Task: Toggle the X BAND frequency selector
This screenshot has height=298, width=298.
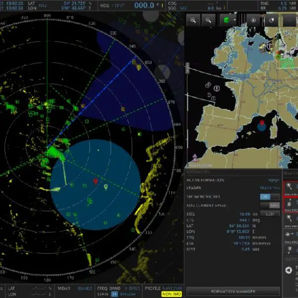Action: (x=134, y=288)
